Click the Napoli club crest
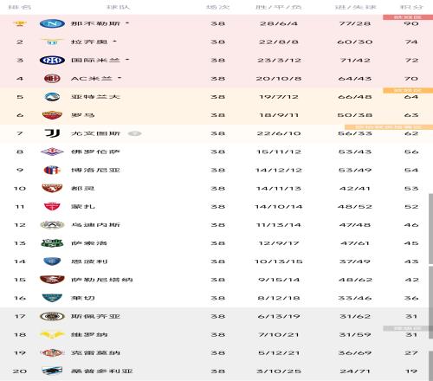 coord(52,23)
